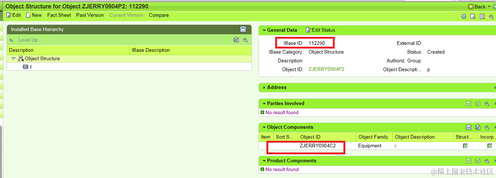Export Parties Involved table to spreadsheet

coord(478,104)
